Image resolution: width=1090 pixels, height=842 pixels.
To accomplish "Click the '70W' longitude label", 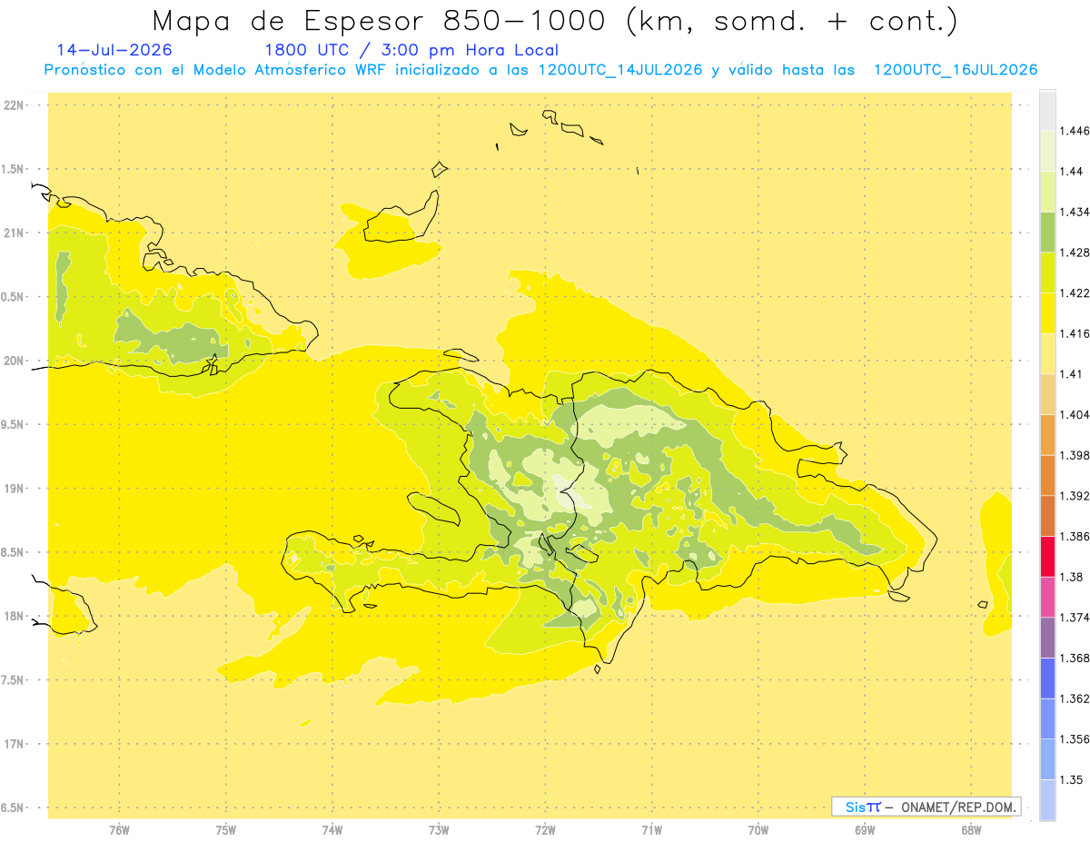I will point(758,830).
